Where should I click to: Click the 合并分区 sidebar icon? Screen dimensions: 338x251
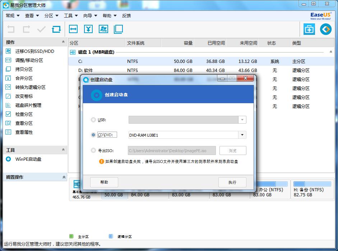[x=8, y=78]
